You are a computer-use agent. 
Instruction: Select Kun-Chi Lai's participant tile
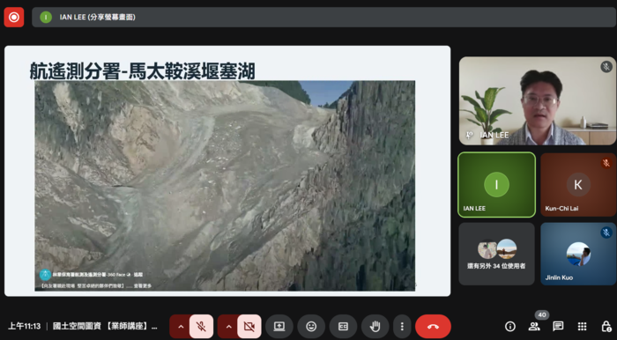point(578,185)
